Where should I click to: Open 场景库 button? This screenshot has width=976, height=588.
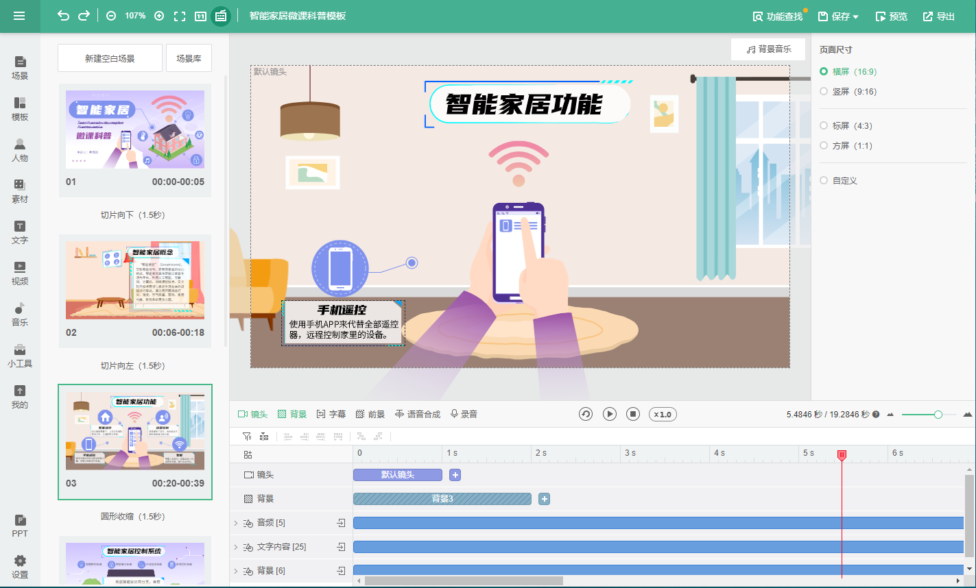[x=189, y=58]
